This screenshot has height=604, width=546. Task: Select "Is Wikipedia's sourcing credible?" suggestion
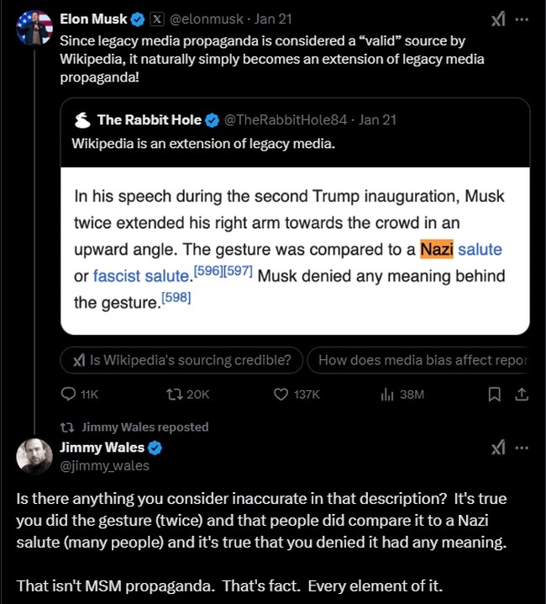[183, 360]
